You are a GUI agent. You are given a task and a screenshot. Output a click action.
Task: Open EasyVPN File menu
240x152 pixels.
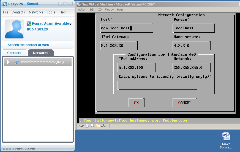(6, 12)
